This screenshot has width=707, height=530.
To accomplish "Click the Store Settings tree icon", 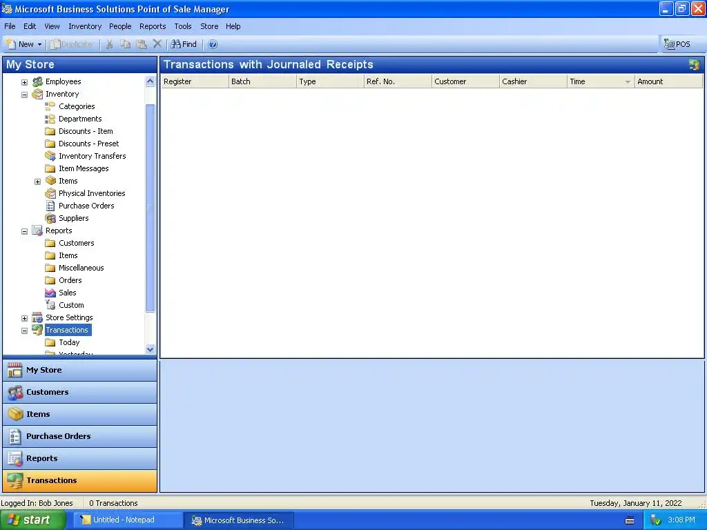I will point(37,317).
